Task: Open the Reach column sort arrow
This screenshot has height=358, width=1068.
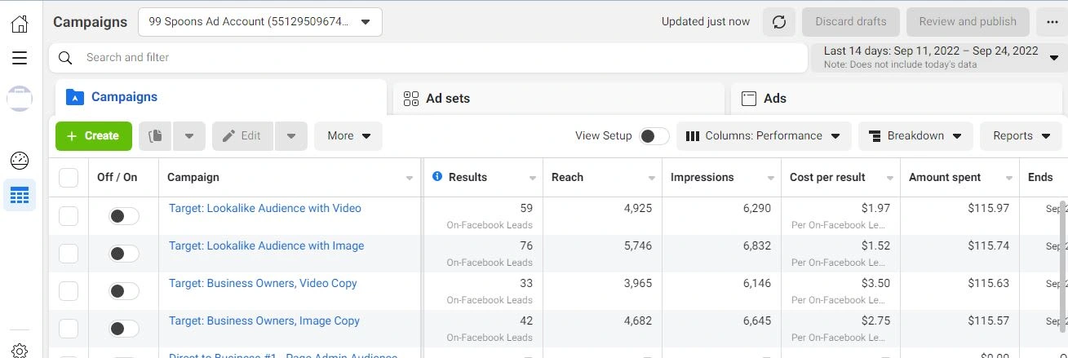Action: pyautogui.click(x=652, y=178)
